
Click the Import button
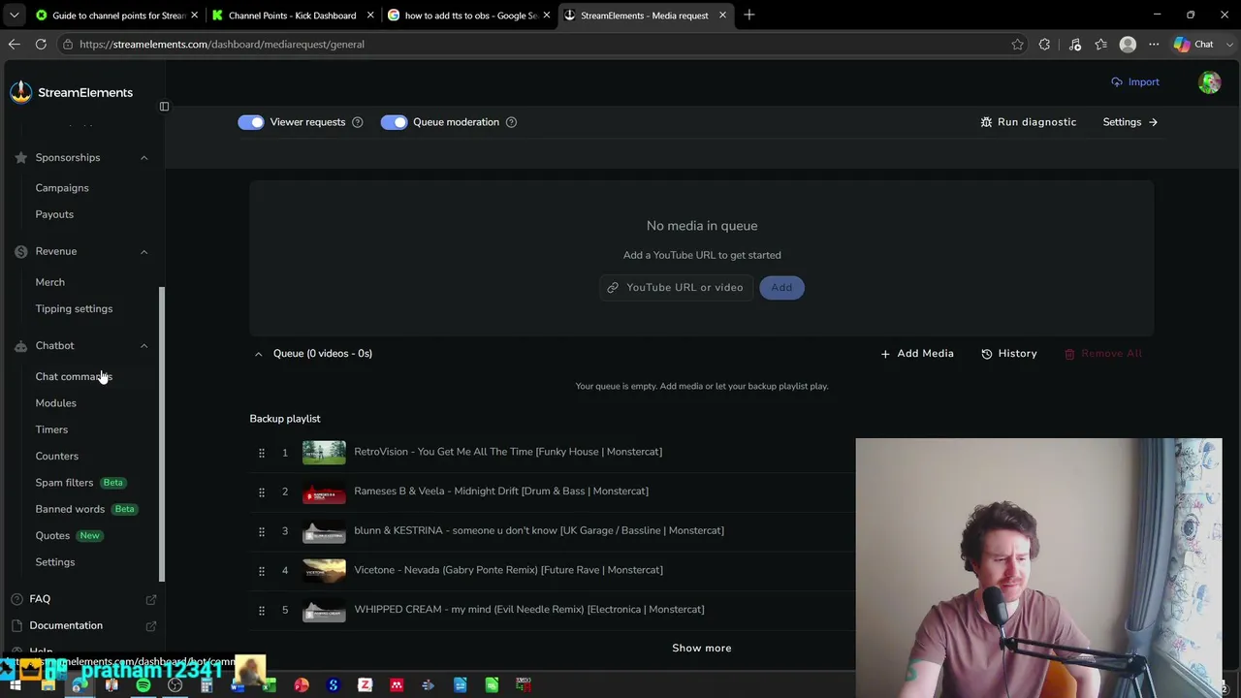[x=1135, y=82]
